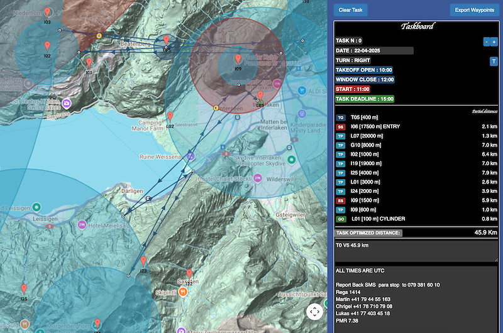Select the I25 waypoint marker
Screen dimensions: 503x333
tap(24, 289)
